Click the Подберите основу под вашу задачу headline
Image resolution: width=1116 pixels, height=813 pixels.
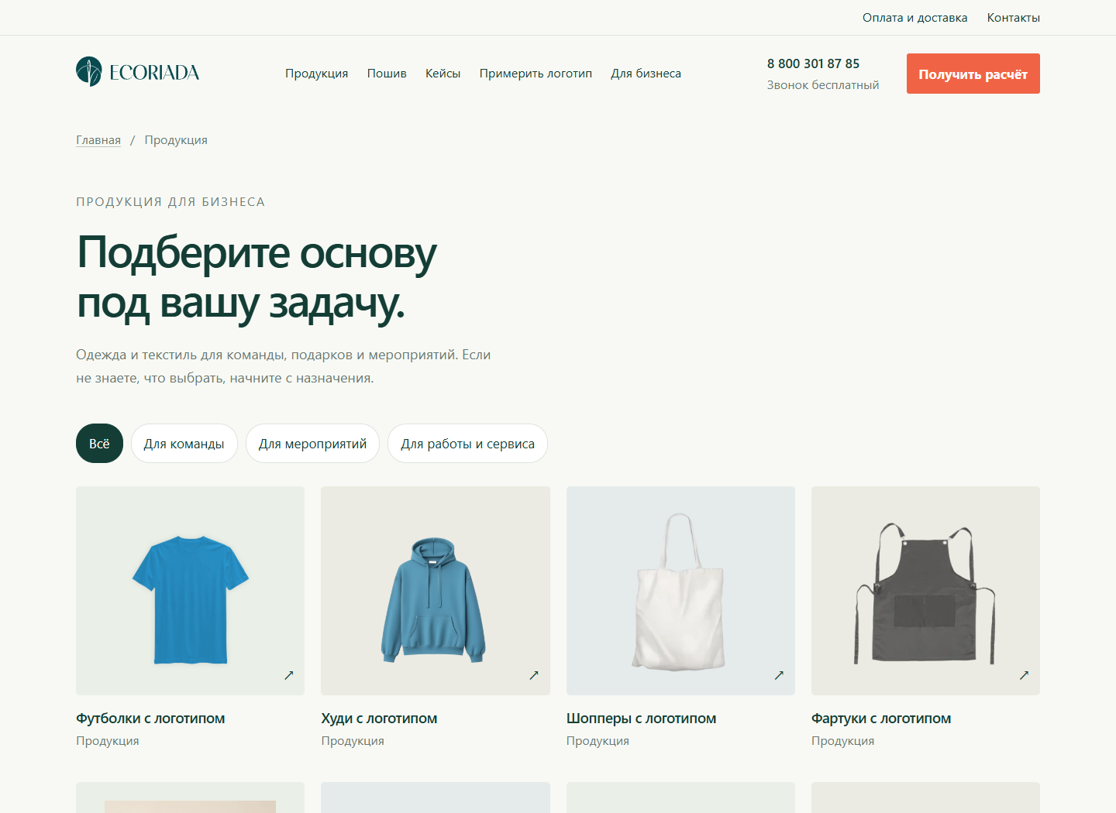point(257,277)
